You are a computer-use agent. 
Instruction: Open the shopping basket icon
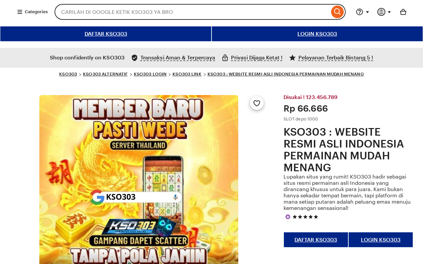click(403, 12)
